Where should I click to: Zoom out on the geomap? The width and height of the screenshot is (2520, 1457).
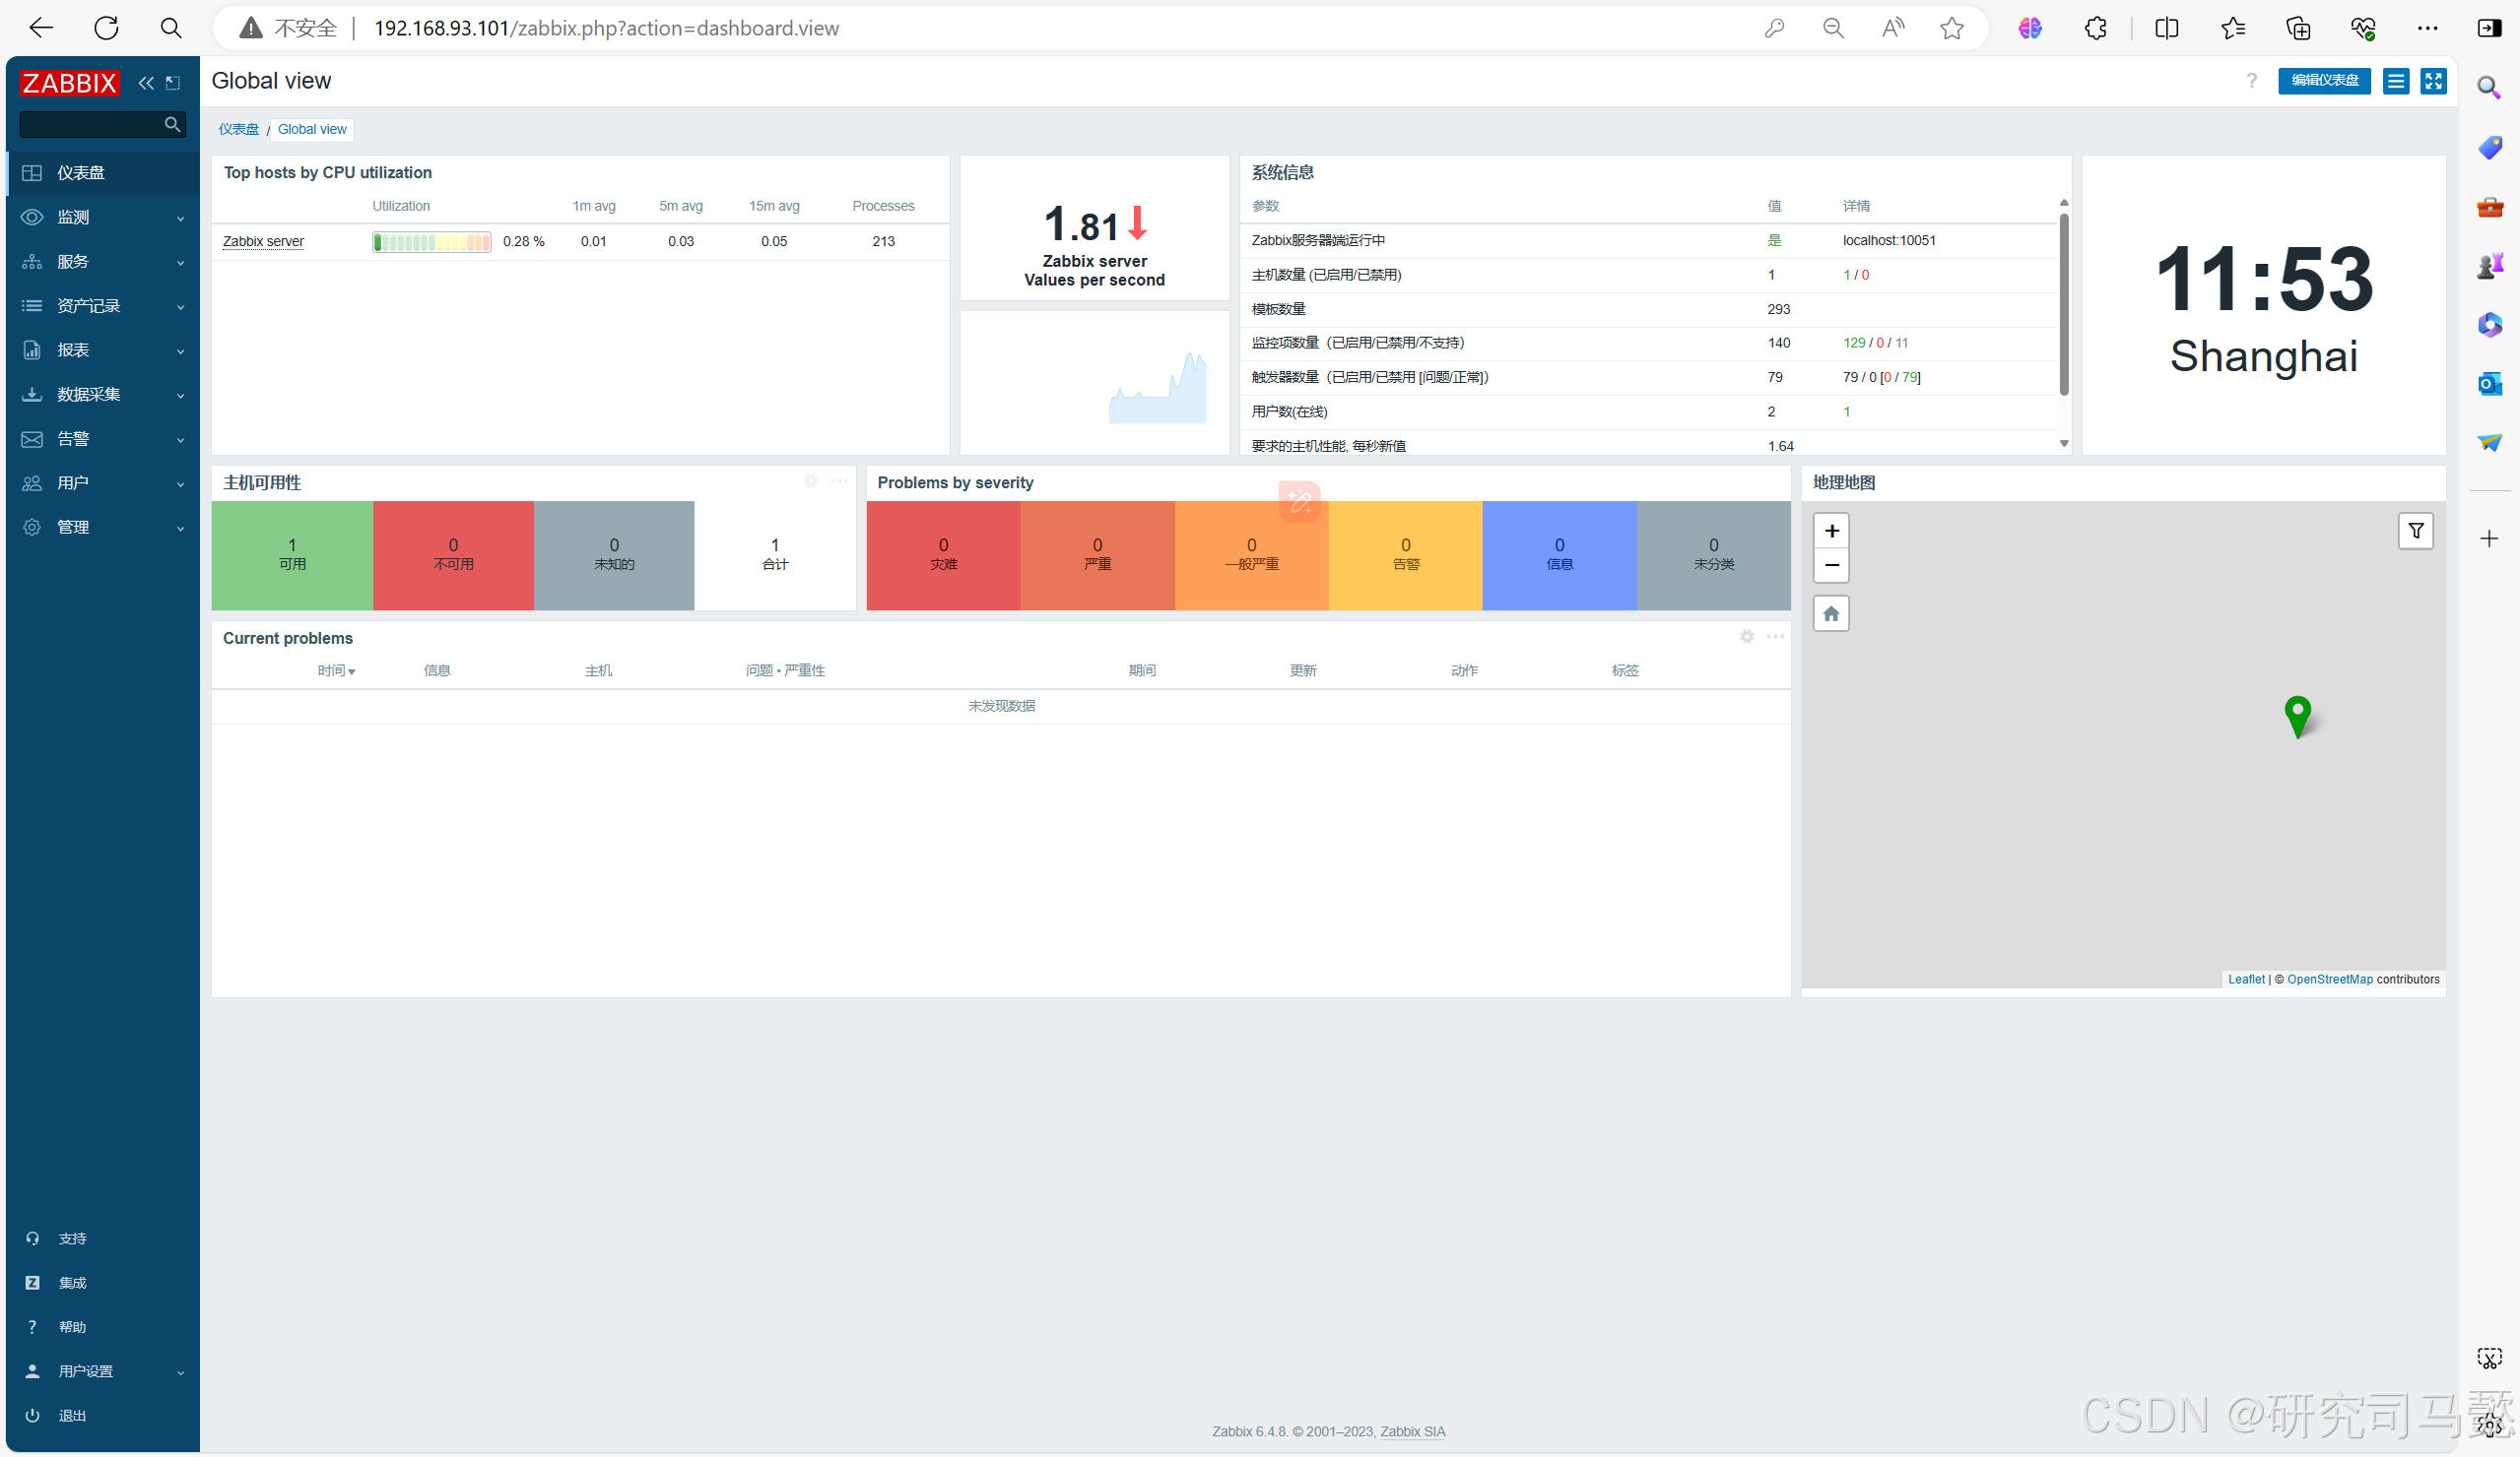coord(1831,566)
